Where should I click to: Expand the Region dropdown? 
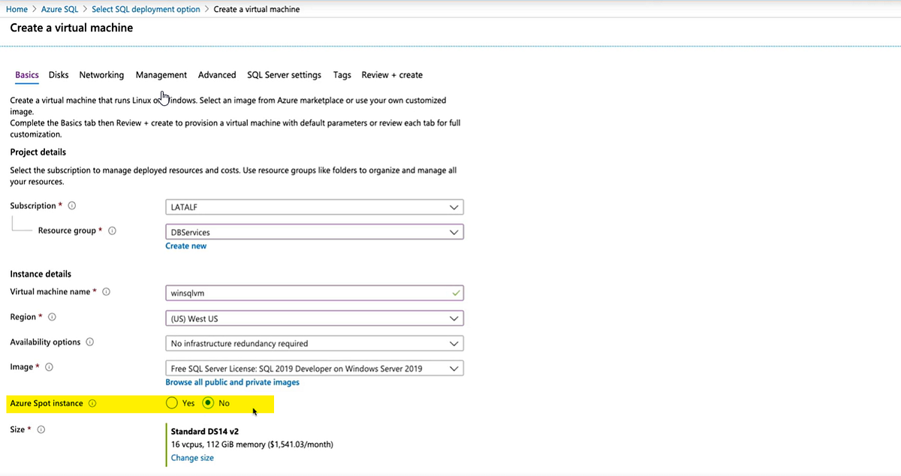[314, 318]
